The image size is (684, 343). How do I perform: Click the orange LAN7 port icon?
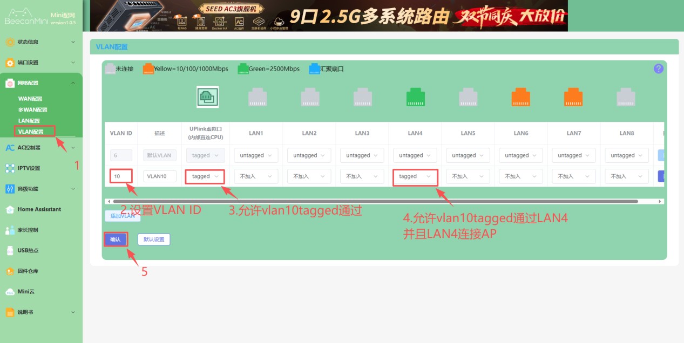tap(573, 97)
